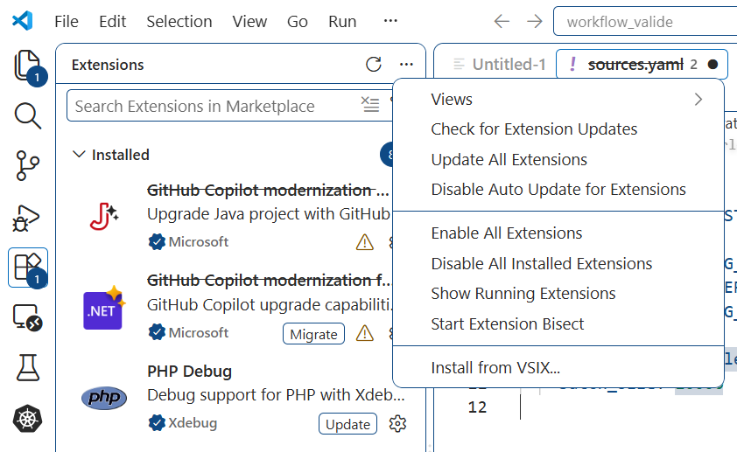Clear extensions search results icon
The height and width of the screenshot is (452, 737).
(x=370, y=105)
